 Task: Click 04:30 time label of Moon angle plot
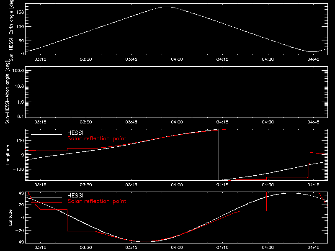pyautogui.click(x=268, y=122)
